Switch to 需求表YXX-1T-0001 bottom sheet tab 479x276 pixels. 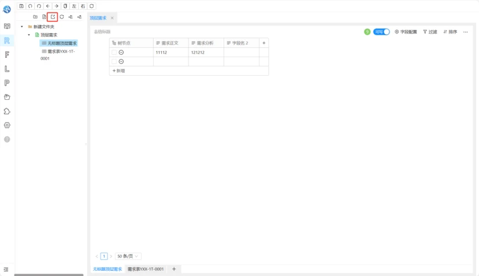point(146,269)
